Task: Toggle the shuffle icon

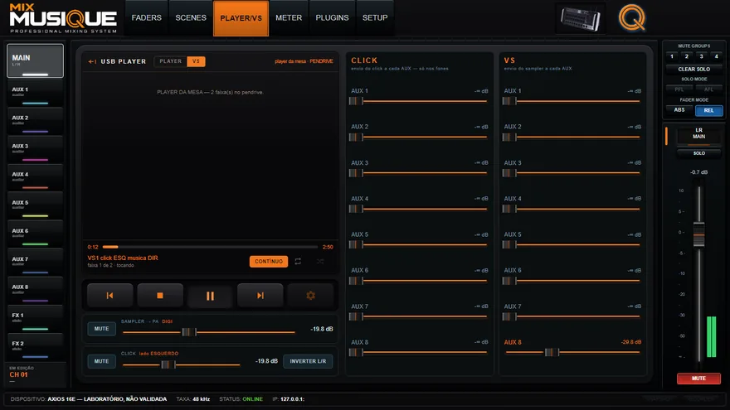Action: coord(320,261)
